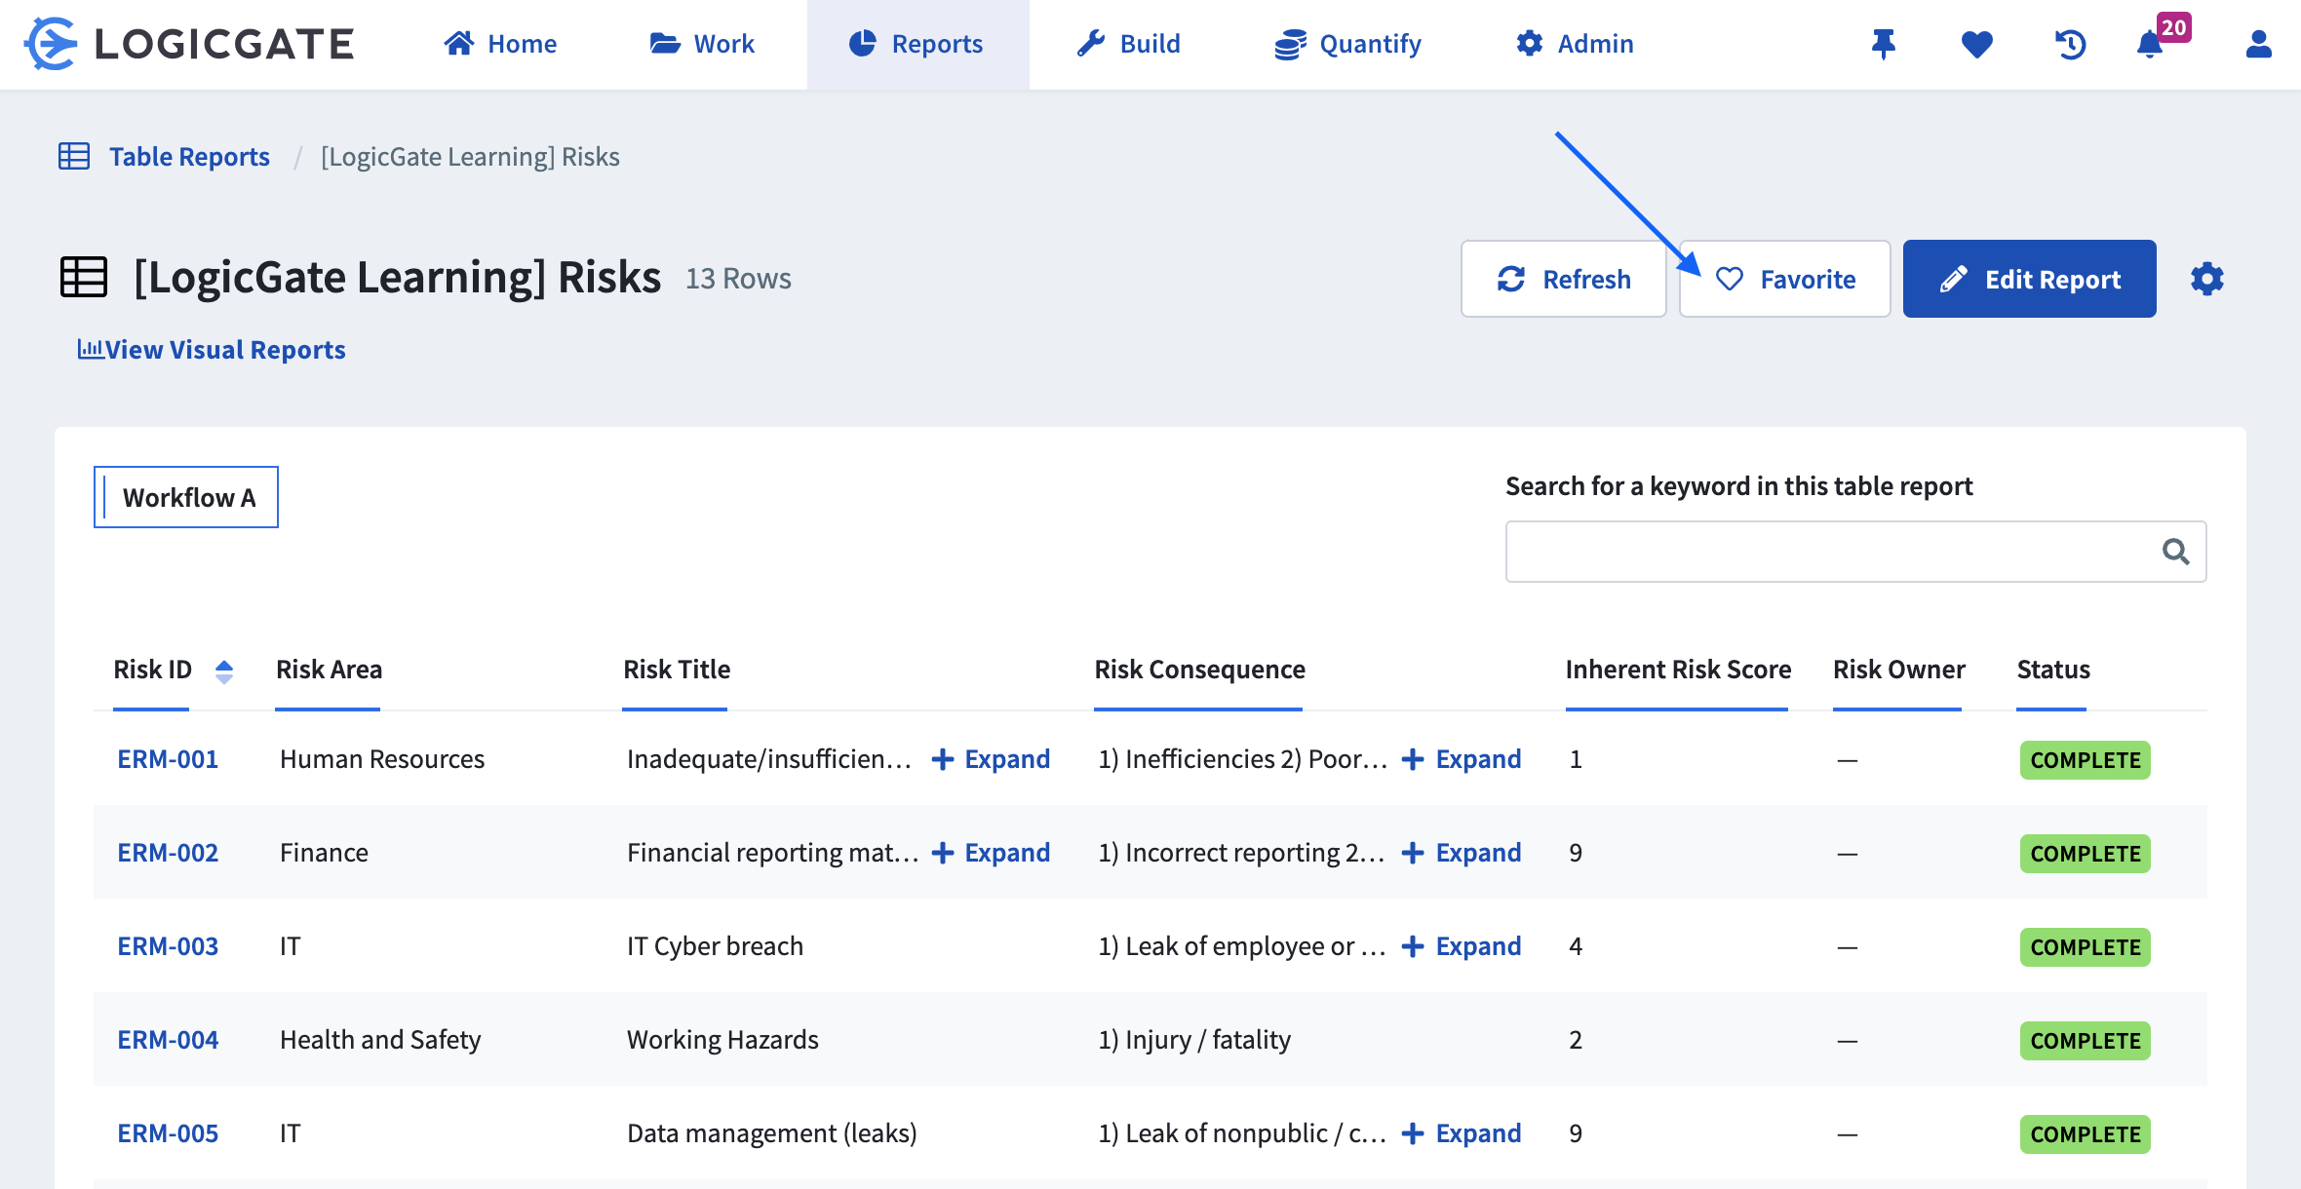
Task: Click the search magnifier icon
Action: click(2176, 552)
